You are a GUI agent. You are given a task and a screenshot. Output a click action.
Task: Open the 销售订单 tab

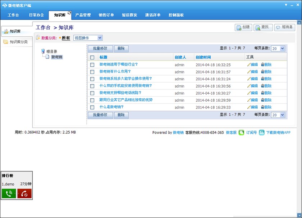point(106,15)
